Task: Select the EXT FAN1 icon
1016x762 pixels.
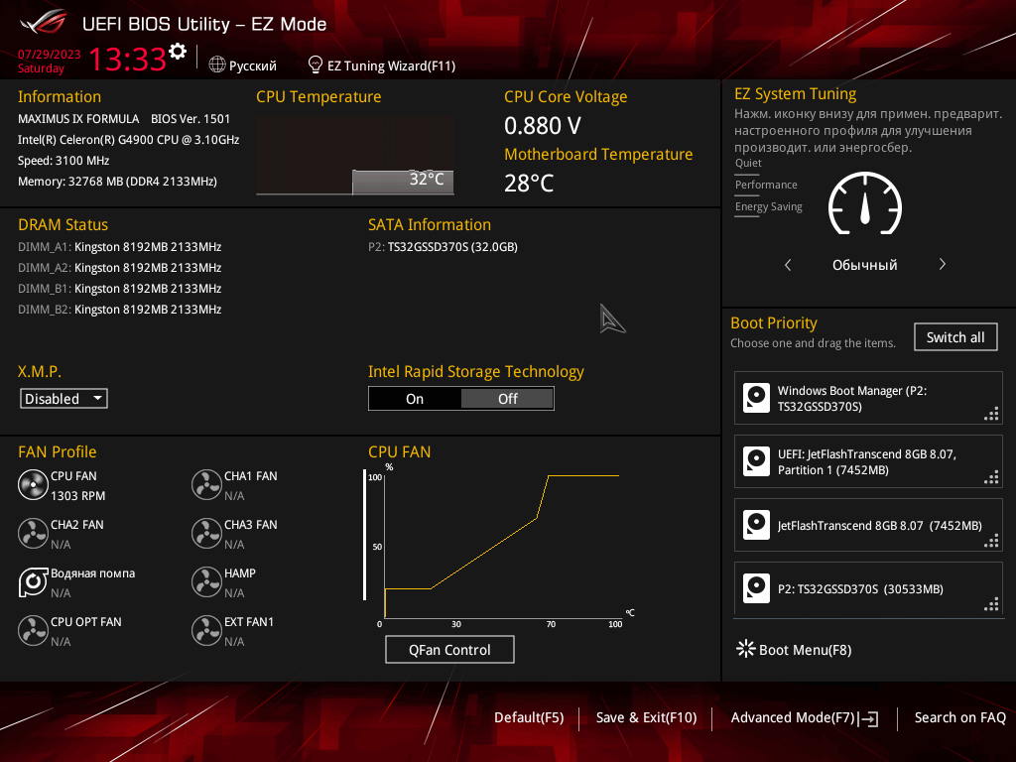Action: pos(206,630)
